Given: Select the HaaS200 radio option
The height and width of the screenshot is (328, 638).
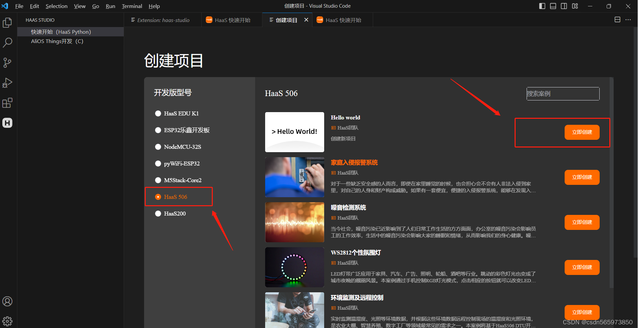Looking at the screenshot, I should (x=158, y=214).
